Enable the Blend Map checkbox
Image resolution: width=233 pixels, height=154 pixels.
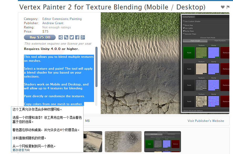pyautogui.click(x=184, y=25)
